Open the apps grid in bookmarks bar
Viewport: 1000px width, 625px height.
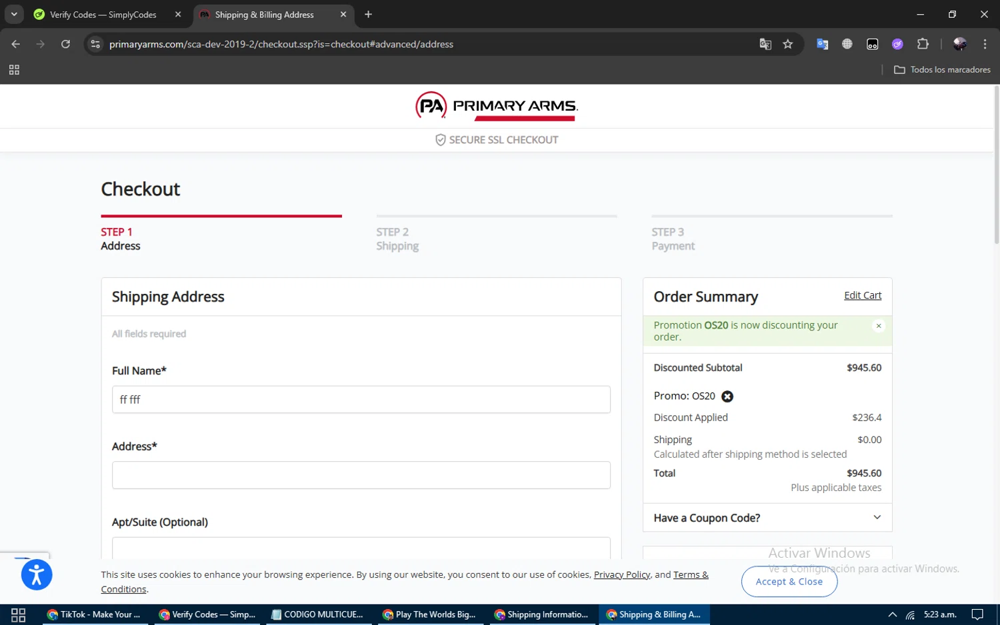point(14,70)
